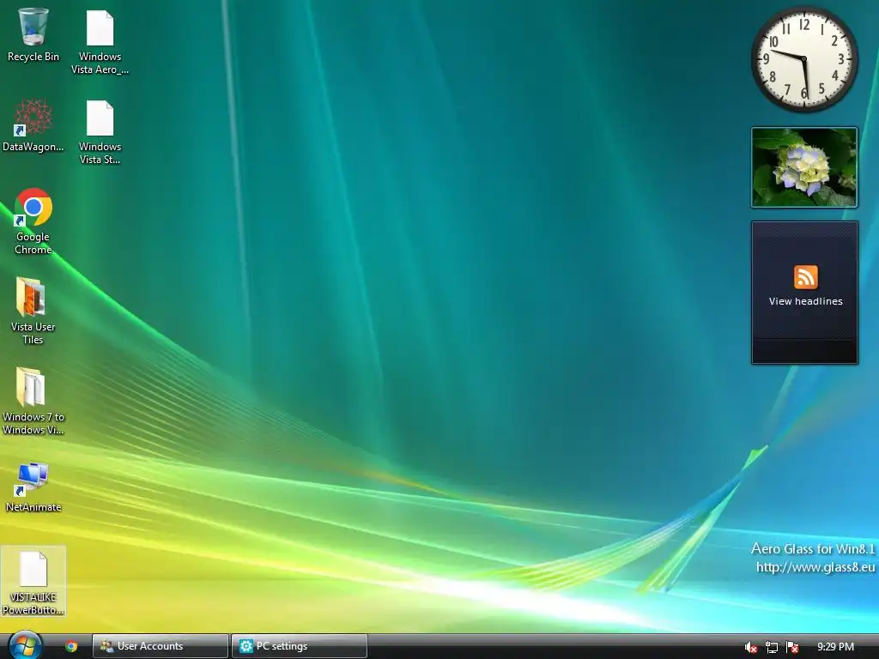Open the Start menu orb

[25, 645]
